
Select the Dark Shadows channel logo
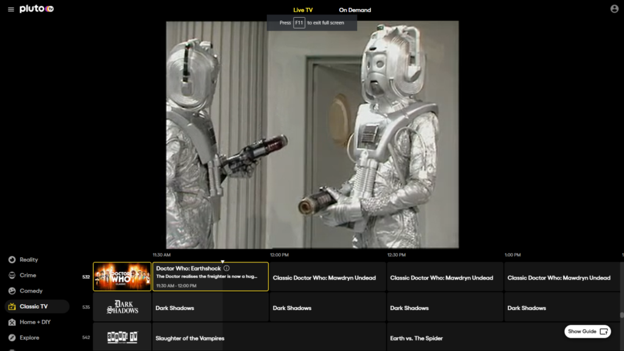pyautogui.click(x=122, y=307)
